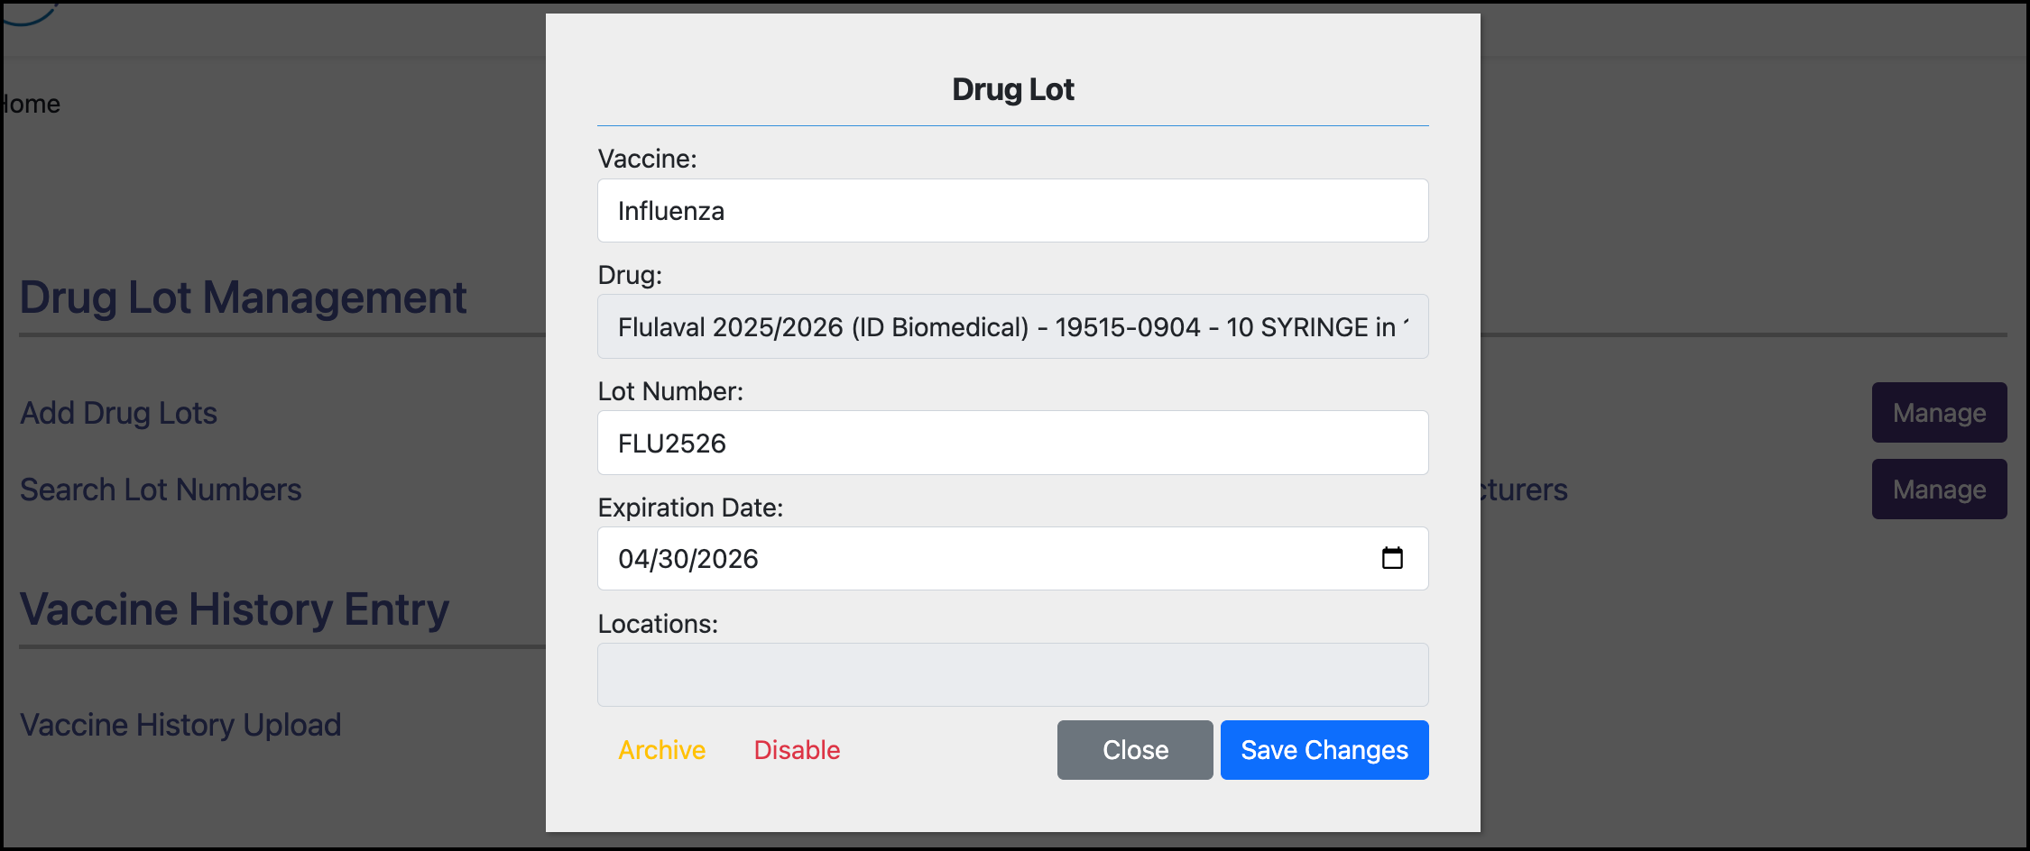Viewport: 2030px width, 851px height.
Task: Click the Drug Lot dialog title
Action: tap(1012, 88)
